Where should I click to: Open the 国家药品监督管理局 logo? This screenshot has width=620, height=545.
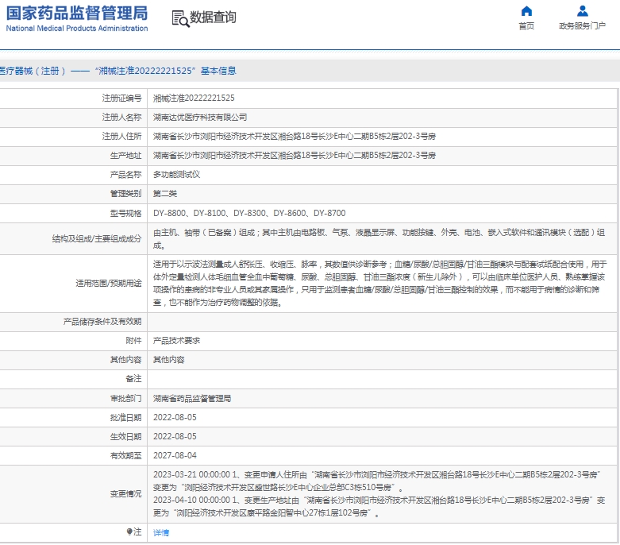click(x=77, y=18)
